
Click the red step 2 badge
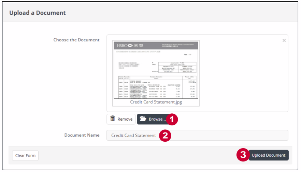pyautogui.click(x=165, y=135)
